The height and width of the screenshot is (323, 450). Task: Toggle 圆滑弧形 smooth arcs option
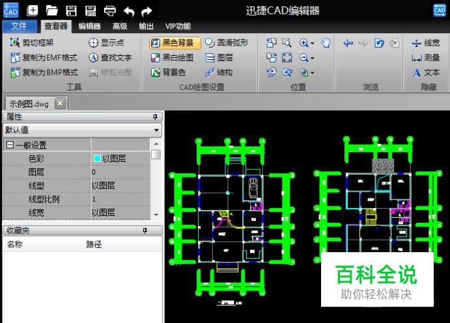[x=227, y=43]
